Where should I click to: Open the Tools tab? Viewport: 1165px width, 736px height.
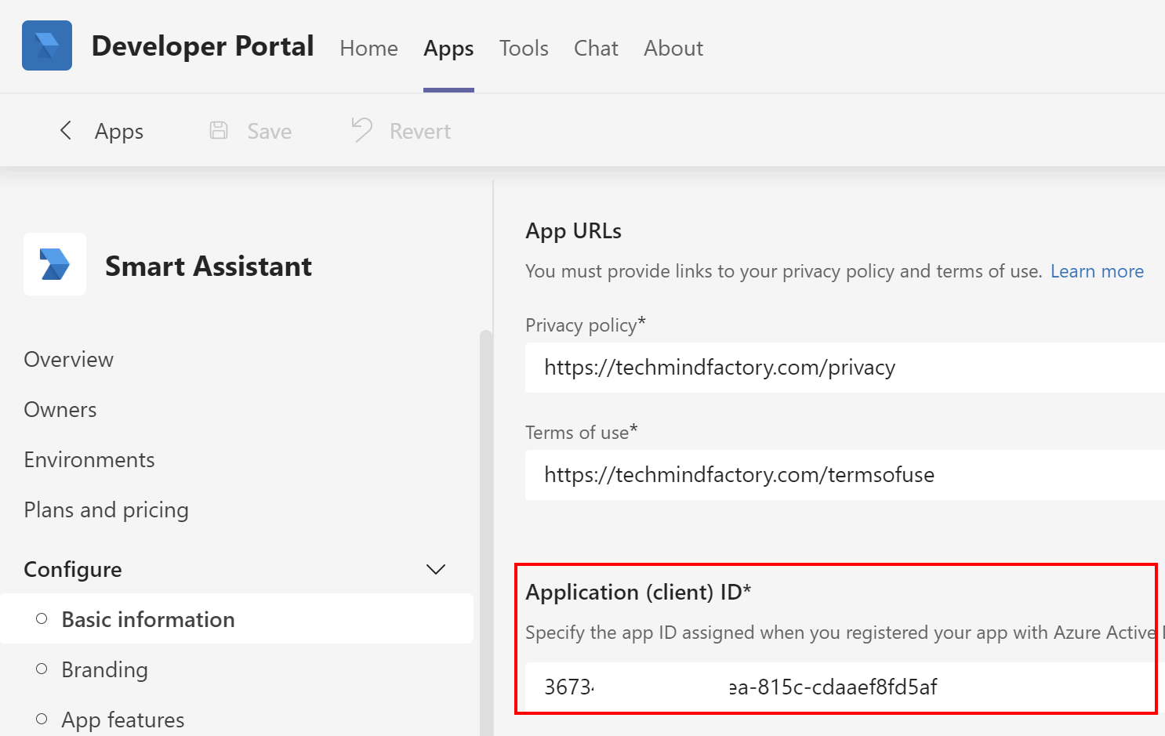(524, 48)
